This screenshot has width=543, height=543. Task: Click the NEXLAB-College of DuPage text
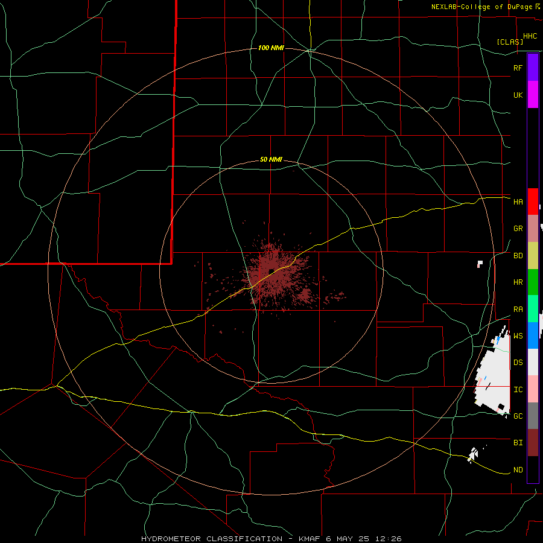pos(481,7)
